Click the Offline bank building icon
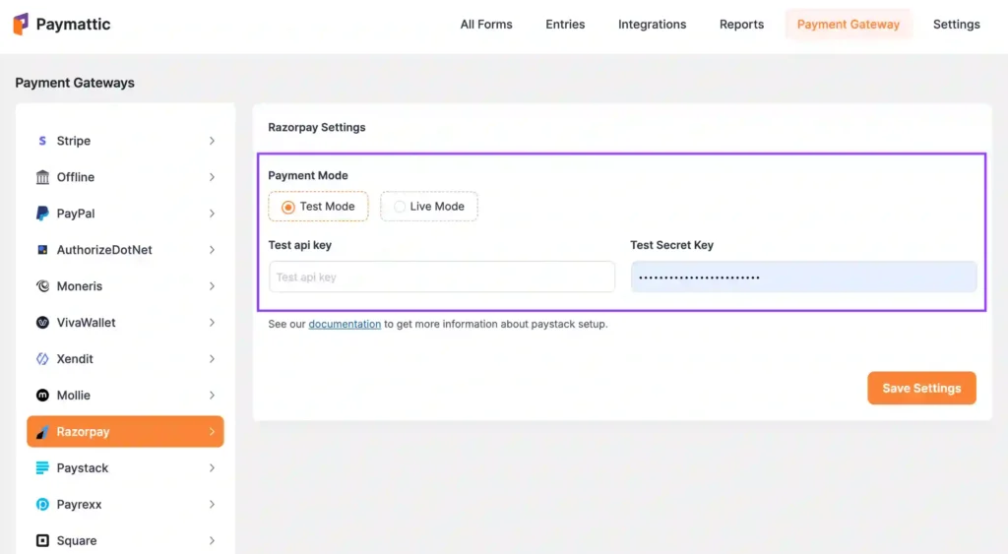The height and width of the screenshot is (554, 1008). point(42,177)
